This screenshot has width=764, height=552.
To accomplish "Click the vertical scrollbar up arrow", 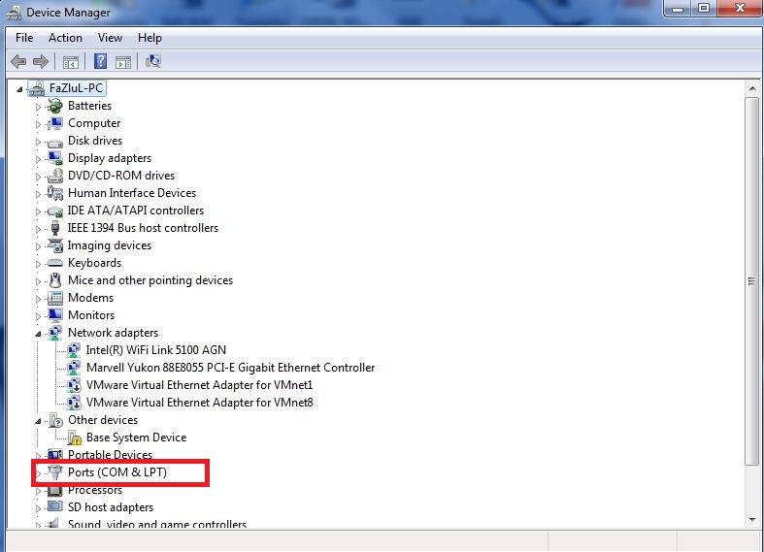I will click(x=751, y=88).
